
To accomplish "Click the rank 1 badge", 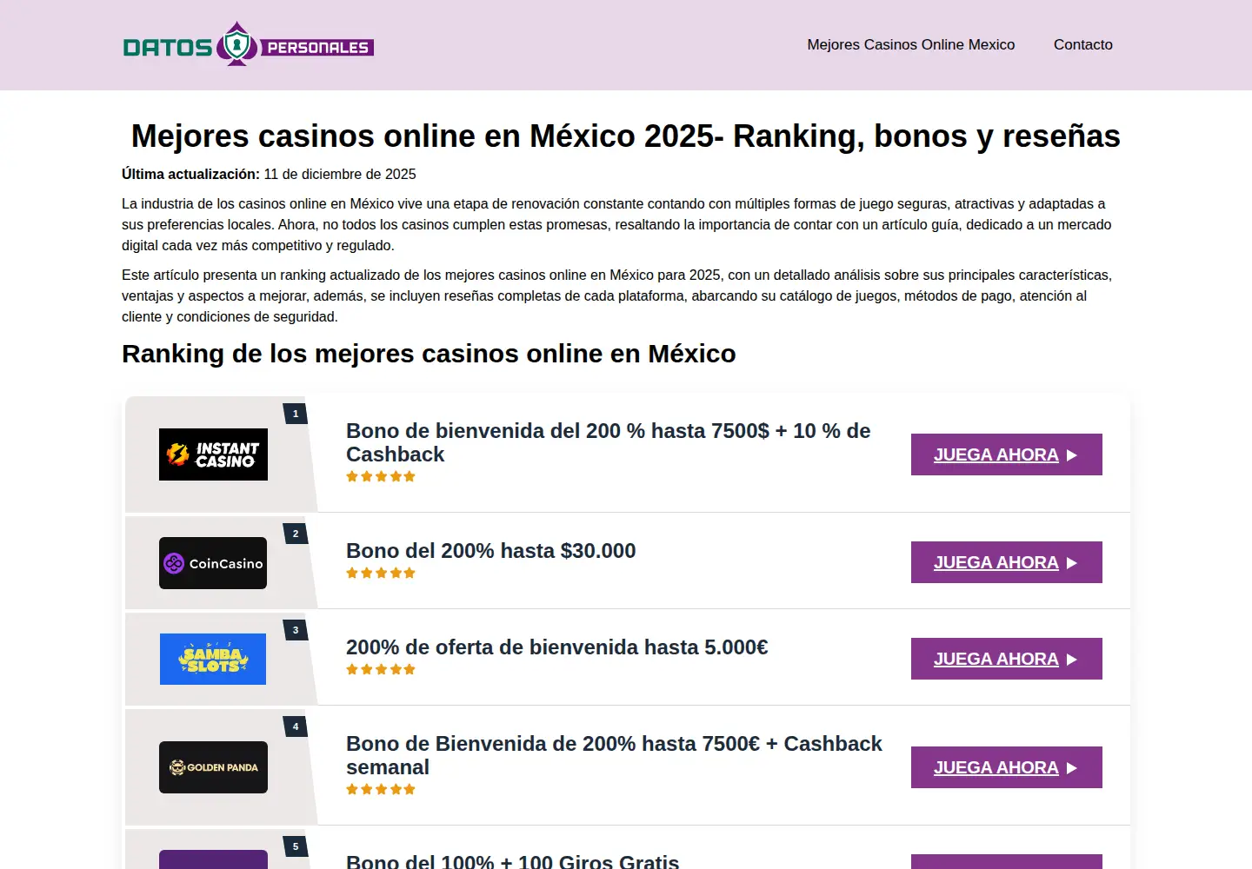I will (296, 414).
